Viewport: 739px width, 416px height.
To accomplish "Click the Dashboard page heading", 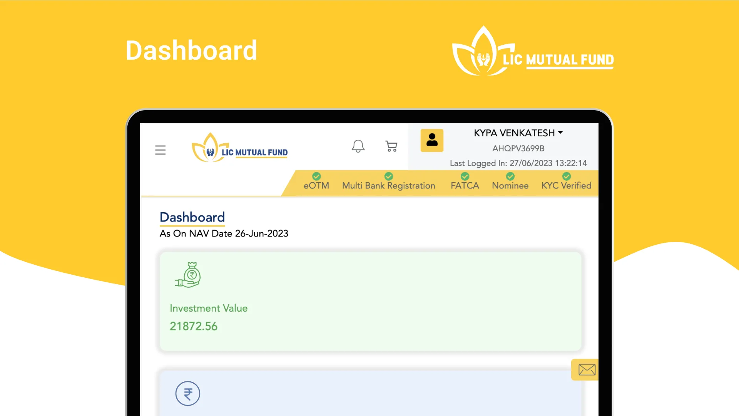I will (x=192, y=217).
